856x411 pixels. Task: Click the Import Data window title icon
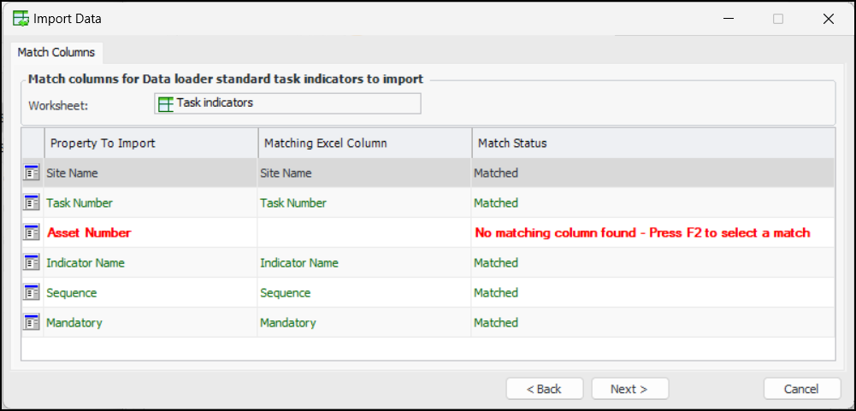tap(21, 18)
